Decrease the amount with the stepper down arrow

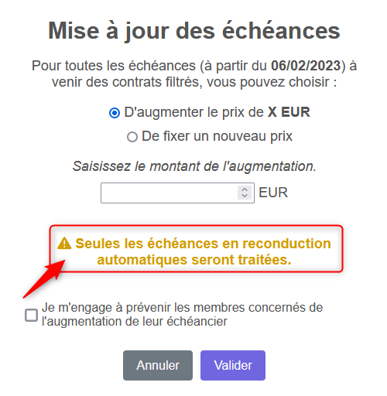pos(245,196)
